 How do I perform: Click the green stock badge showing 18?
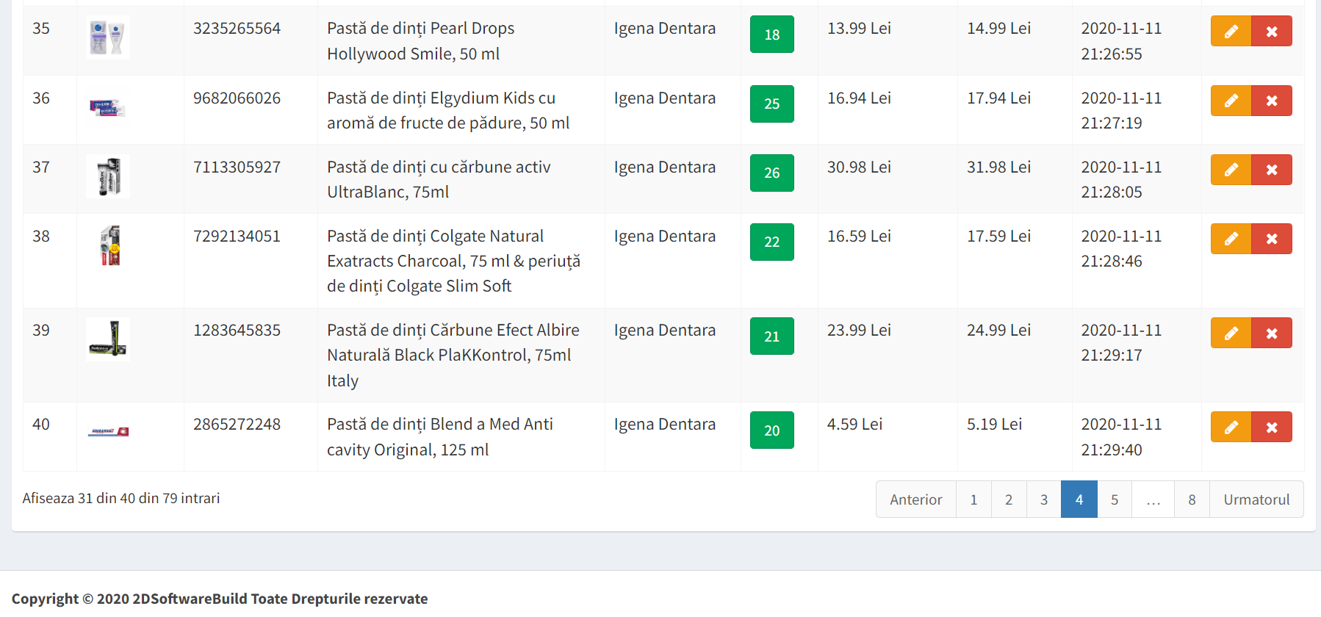(x=771, y=35)
